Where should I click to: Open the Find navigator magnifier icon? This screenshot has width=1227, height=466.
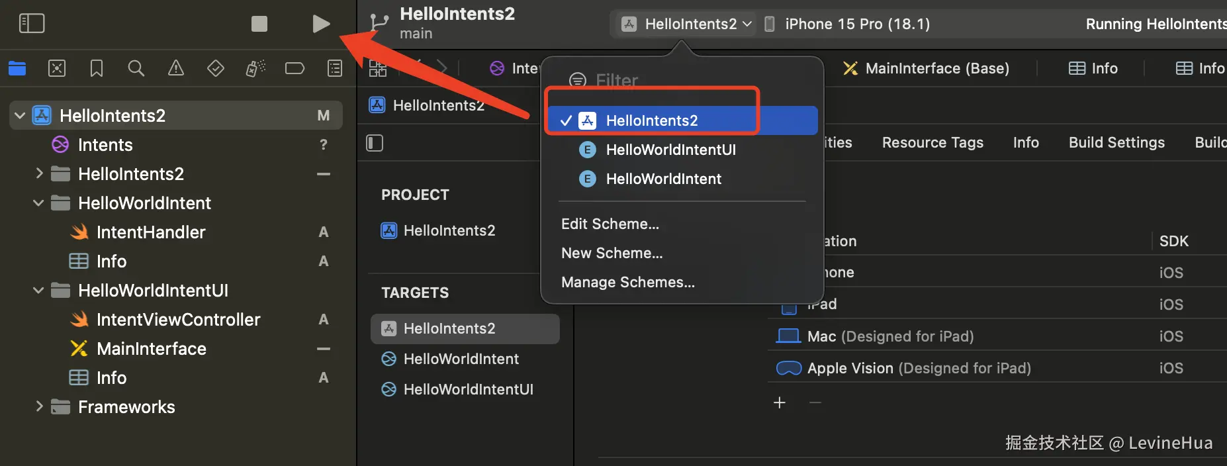pos(136,68)
